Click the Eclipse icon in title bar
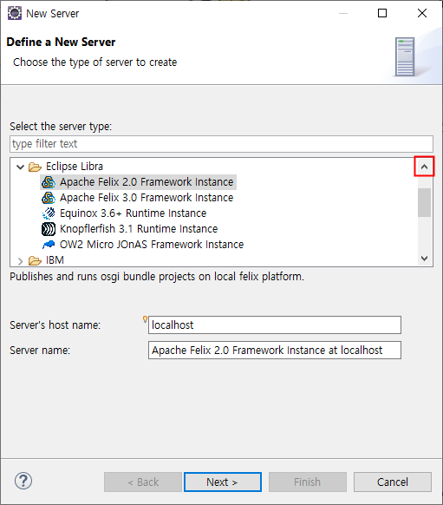The image size is (443, 505). point(15,13)
